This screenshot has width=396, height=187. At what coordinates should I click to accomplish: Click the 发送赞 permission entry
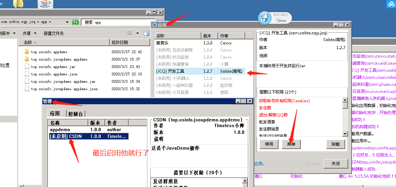(266, 108)
